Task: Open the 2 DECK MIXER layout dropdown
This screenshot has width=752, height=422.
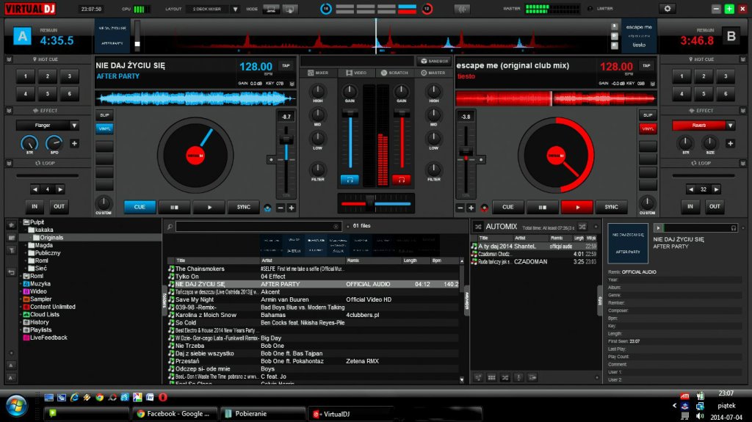Action: point(235,9)
